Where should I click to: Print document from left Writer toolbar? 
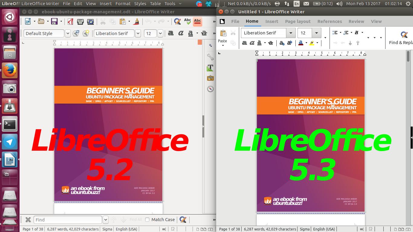(x=80, y=21)
